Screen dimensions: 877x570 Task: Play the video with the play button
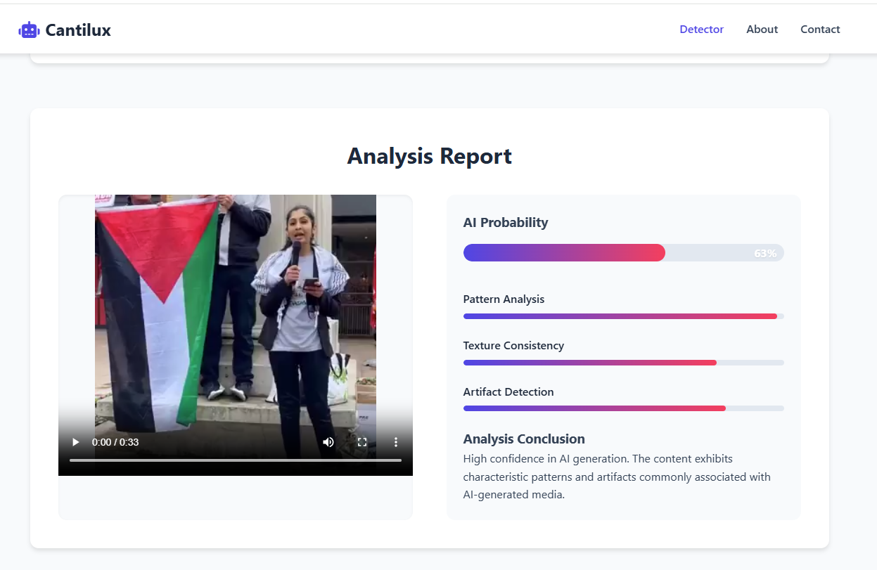pos(75,442)
